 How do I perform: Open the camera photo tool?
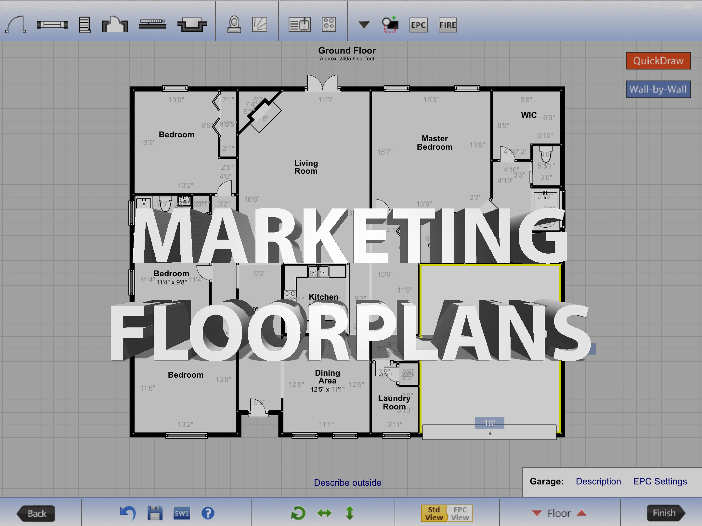coord(390,25)
